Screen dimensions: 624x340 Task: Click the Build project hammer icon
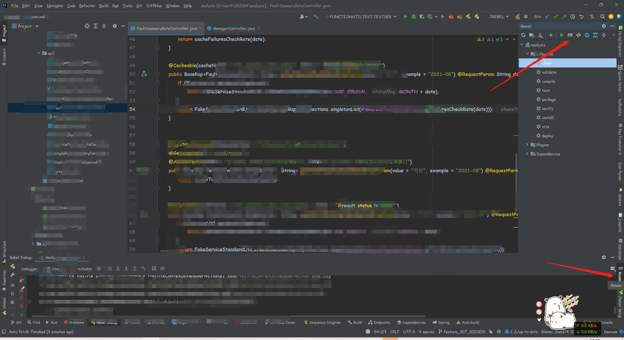coord(316,17)
